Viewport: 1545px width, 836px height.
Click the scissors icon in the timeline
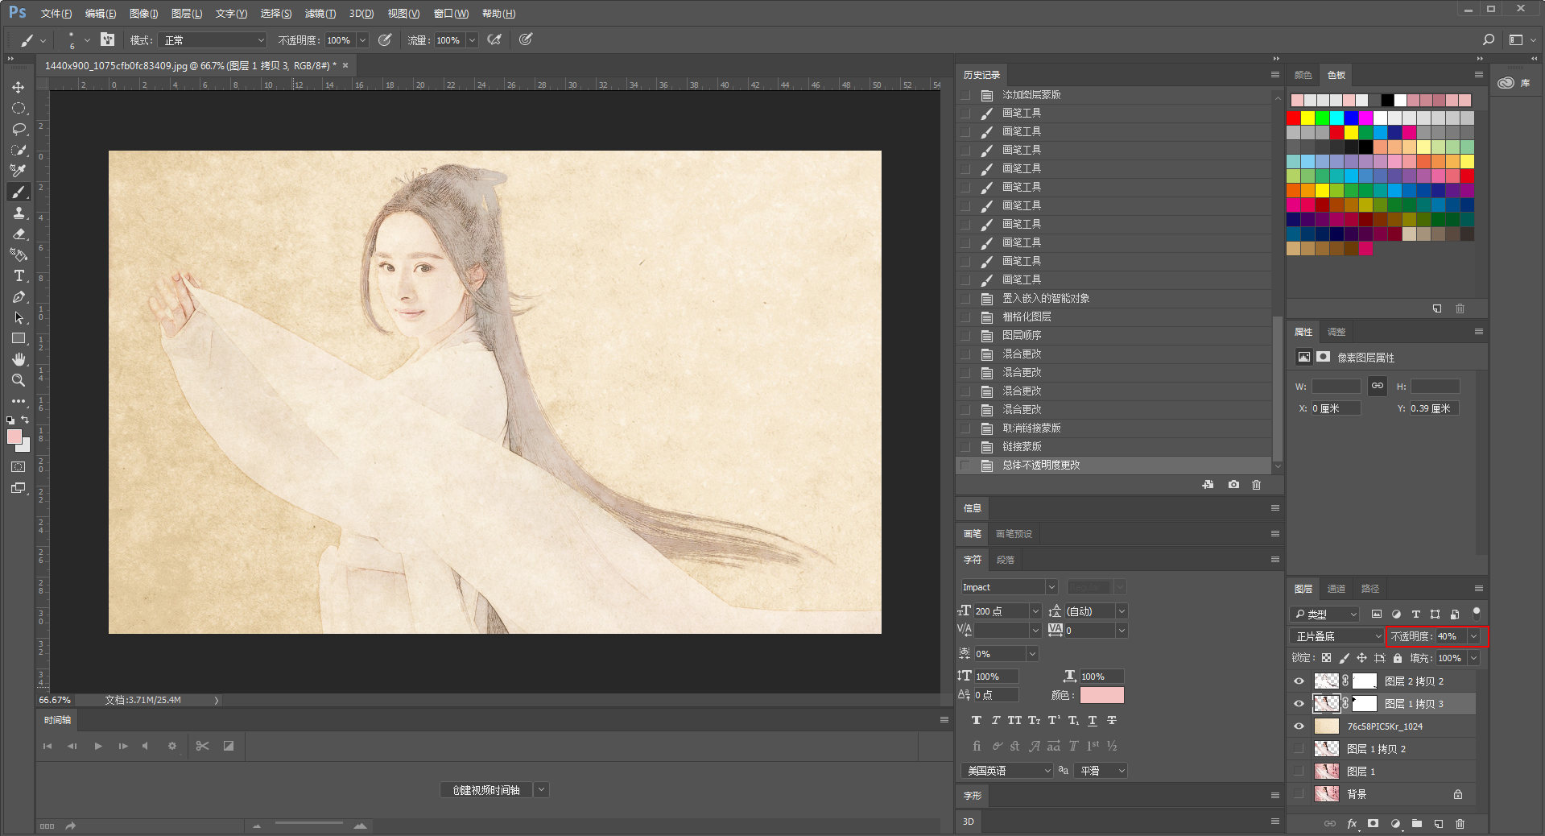point(202,746)
